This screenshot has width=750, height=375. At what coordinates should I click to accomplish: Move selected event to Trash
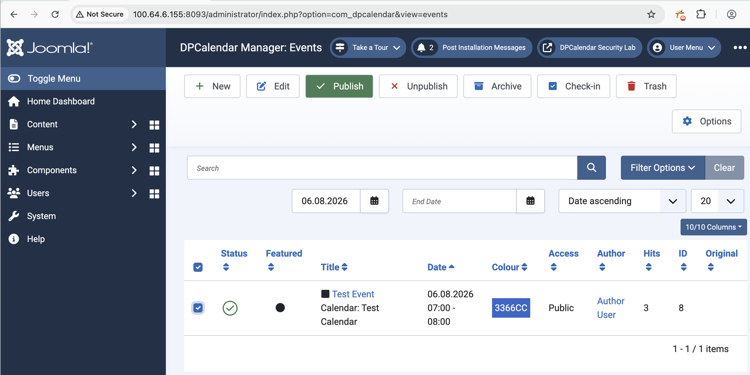(646, 86)
